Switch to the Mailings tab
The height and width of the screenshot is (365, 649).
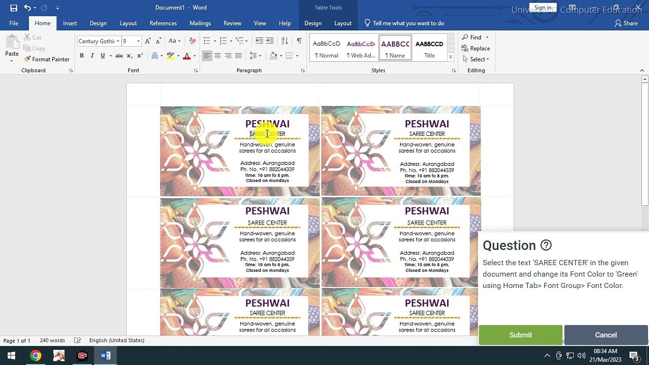tap(200, 23)
